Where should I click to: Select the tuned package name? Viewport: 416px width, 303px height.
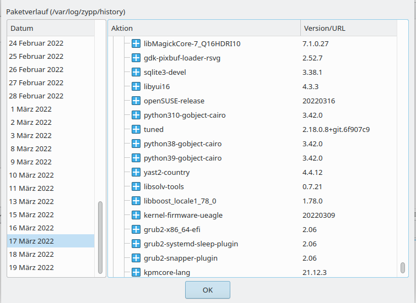coord(154,130)
